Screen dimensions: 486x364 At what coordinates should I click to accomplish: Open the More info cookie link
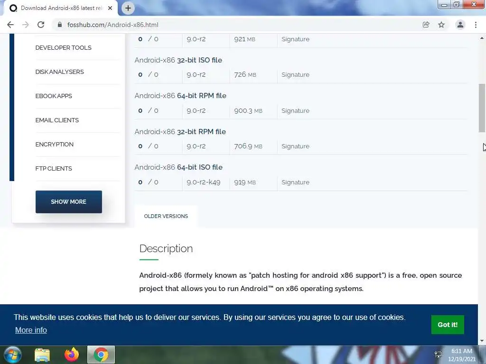[31, 330]
